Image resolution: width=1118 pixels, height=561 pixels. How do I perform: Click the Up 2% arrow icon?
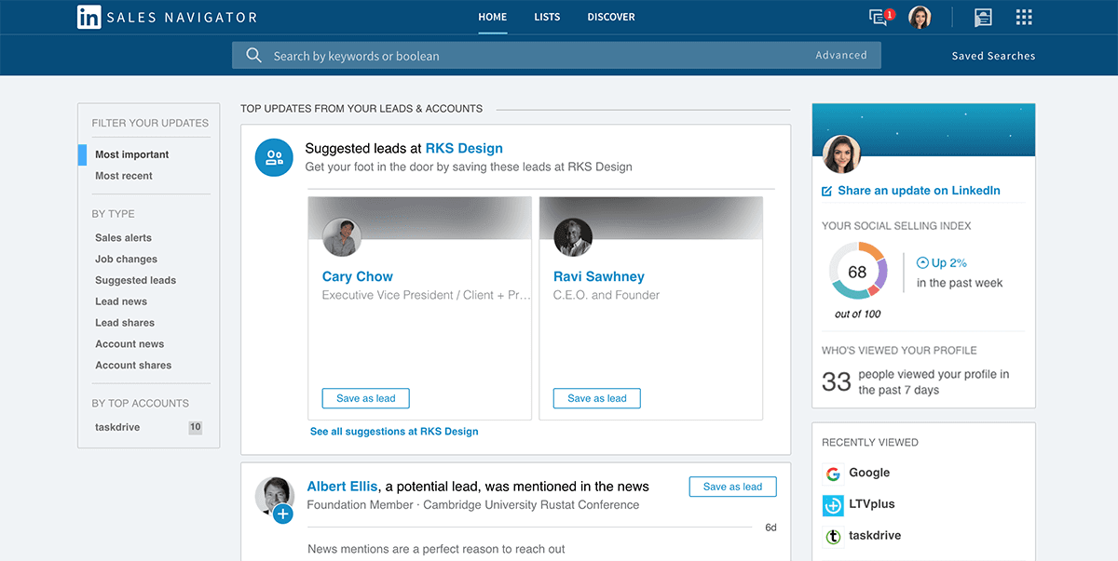pyautogui.click(x=922, y=263)
